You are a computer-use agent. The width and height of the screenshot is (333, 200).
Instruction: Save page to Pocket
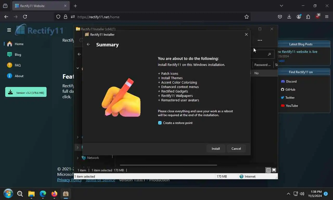click(x=280, y=17)
